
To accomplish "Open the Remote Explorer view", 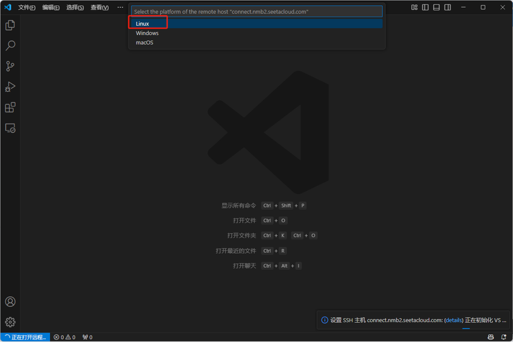I will point(10,128).
